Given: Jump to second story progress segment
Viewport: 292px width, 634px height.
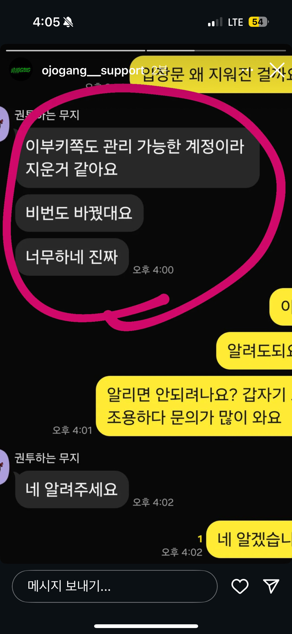Looking at the screenshot, I should point(216,51).
